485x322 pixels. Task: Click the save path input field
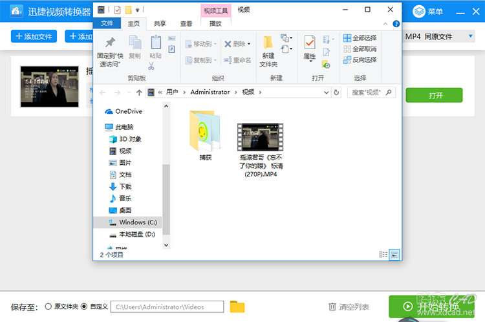tap(167, 306)
